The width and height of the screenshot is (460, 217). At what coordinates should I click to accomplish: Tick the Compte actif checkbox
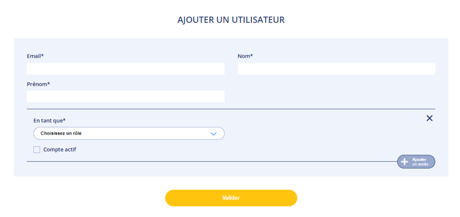(x=36, y=150)
